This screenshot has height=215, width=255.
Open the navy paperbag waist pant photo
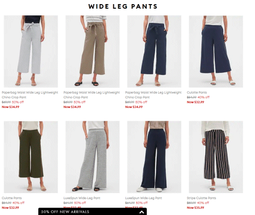(154, 51)
